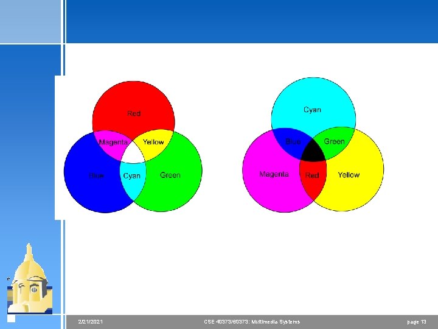The height and width of the screenshot is (329, 438).
Task: Click the 'Green' overlap label in the right diagram
Action: pyautogui.click(x=334, y=141)
